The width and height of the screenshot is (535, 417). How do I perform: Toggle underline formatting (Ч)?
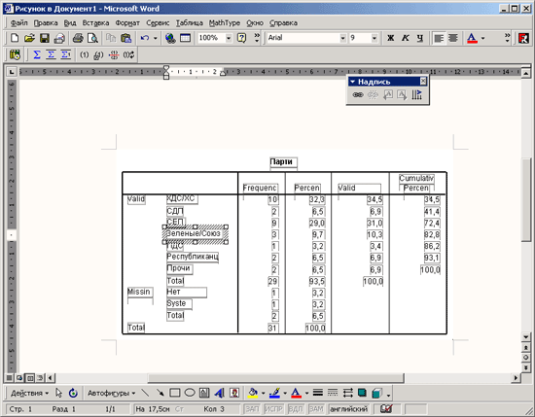coord(419,38)
